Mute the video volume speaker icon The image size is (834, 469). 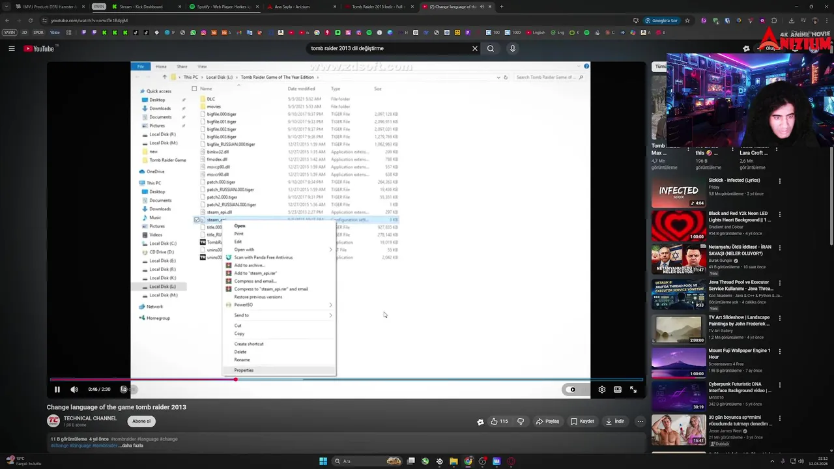point(74,390)
